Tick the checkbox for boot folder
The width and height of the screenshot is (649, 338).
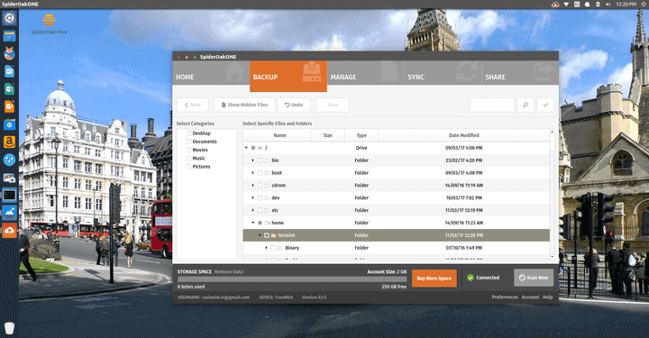coord(260,173)
